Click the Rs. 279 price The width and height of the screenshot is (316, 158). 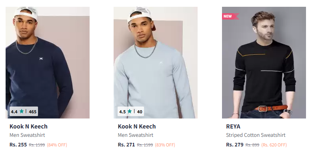point(235,145)
